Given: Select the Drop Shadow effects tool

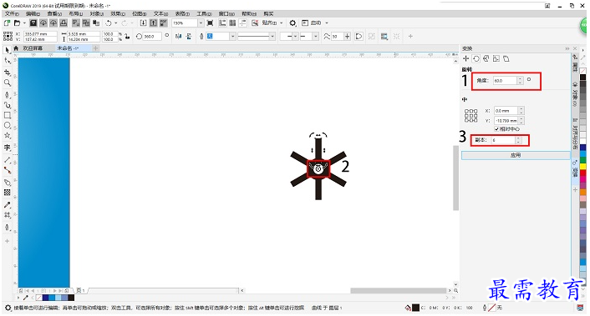Looking at the screenshot, I should coord(8,183).
